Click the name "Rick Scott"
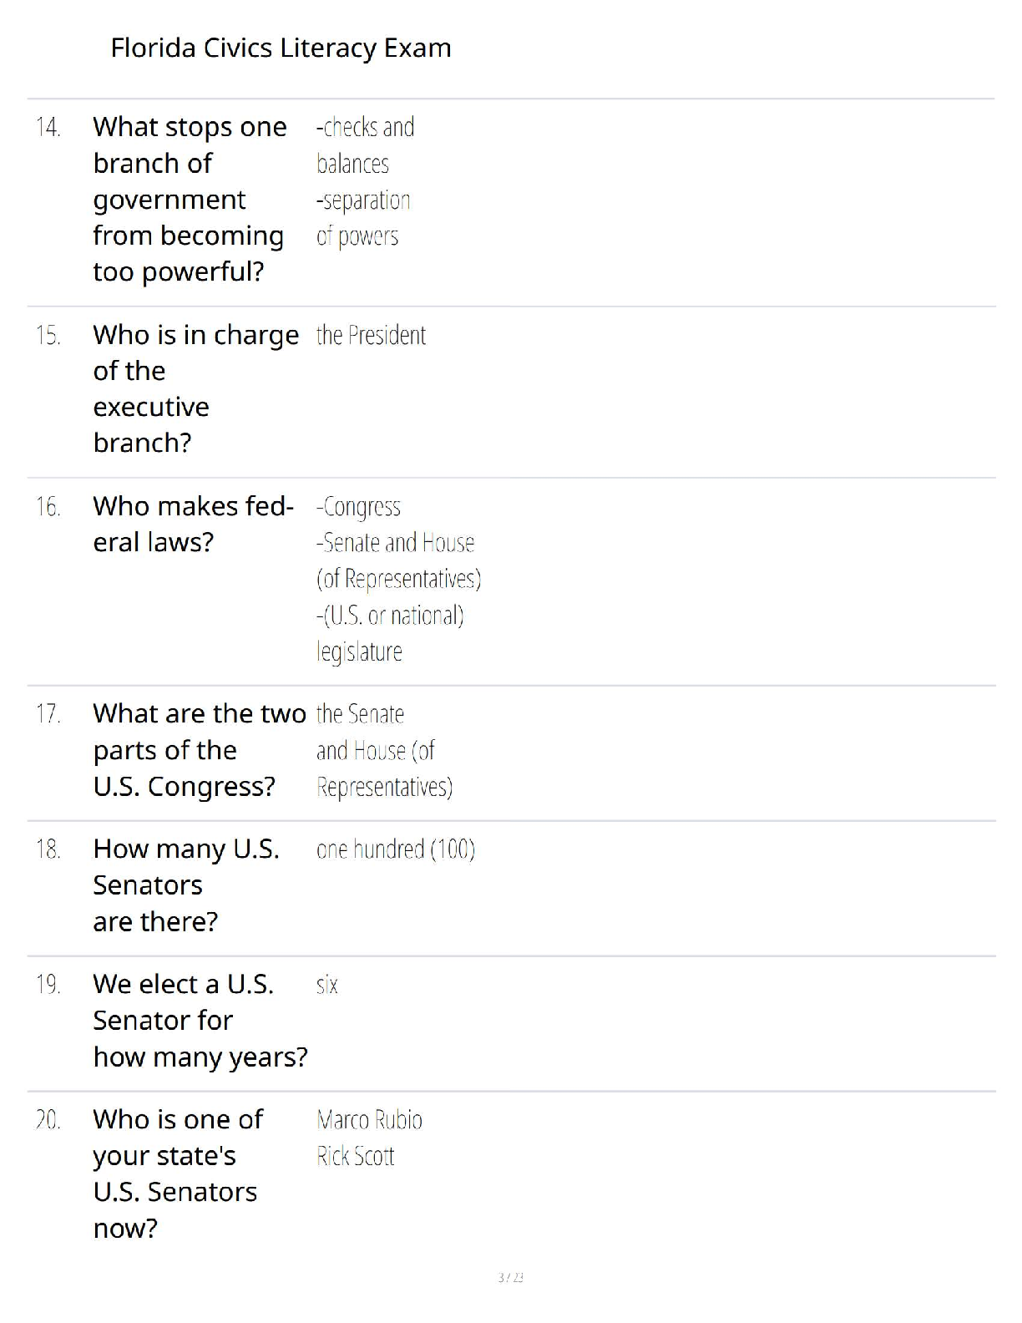This screenshot has height=1323, width=1022. coord(355,1157)
